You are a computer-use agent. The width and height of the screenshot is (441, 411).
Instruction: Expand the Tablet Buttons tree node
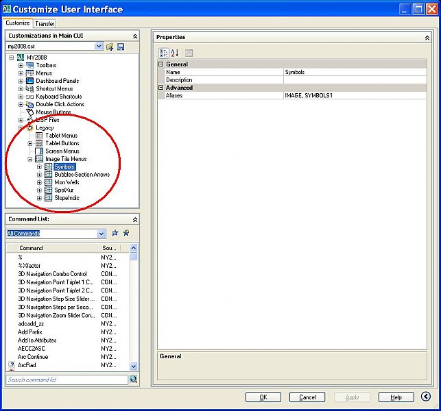tap(29, 144)
